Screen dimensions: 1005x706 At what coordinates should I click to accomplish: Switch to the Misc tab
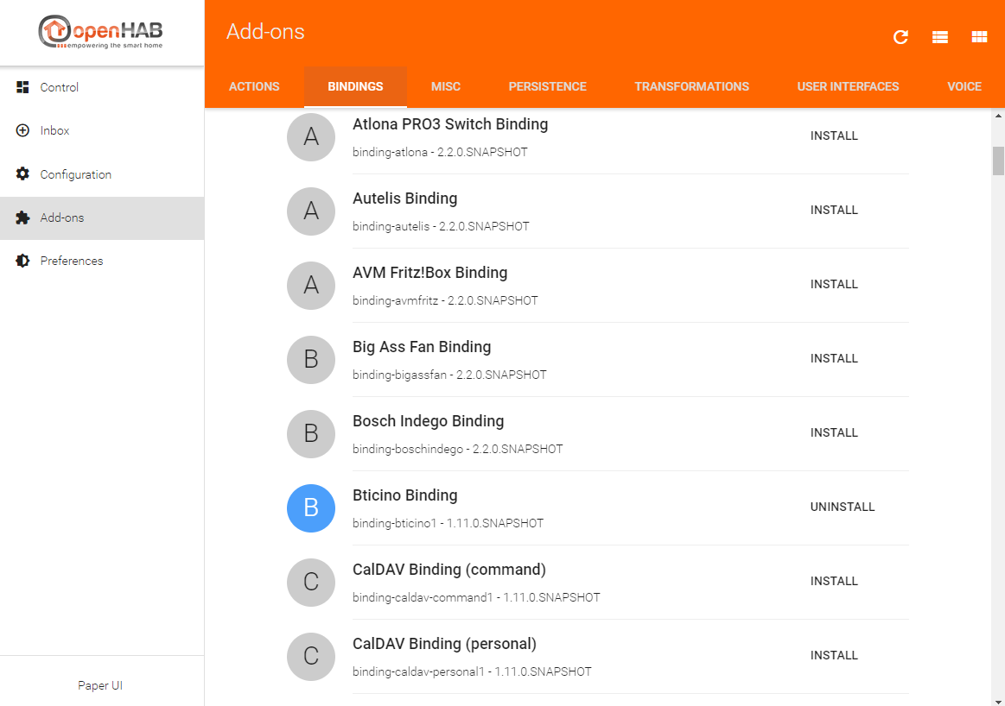point(445,86)
